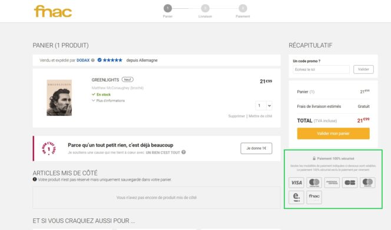The image size is (391, 230).
Task: Click 'Parce qu'un tout petit rien' heading
Action: click(121, 145)
